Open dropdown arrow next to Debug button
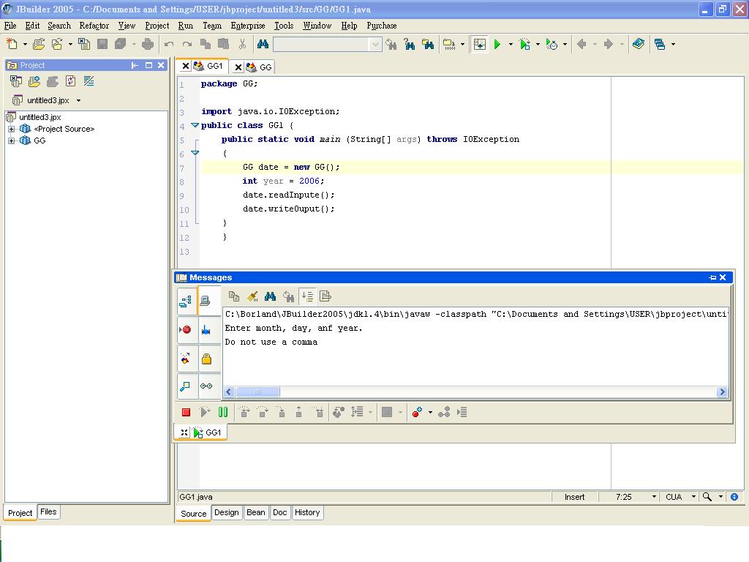 [x=538, y=45]
